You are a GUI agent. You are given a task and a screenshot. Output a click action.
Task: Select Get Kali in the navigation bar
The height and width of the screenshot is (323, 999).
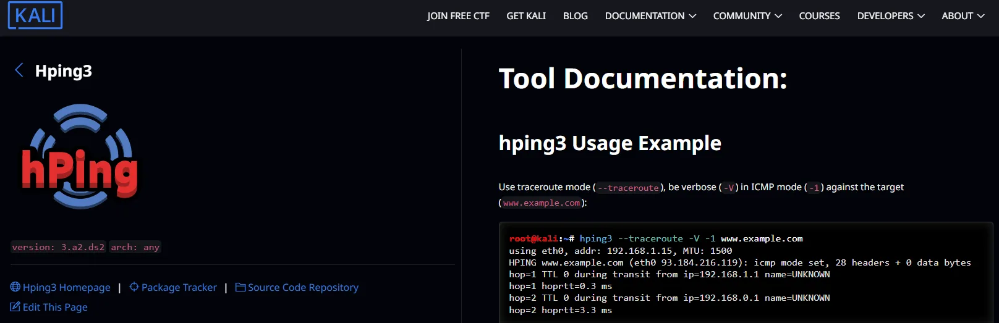526,16
